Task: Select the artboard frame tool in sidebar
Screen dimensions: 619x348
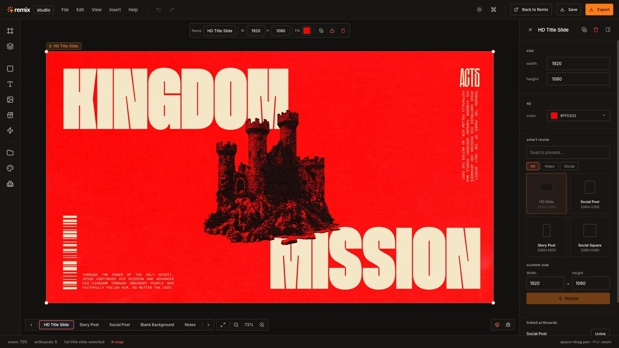Action: pos(10,31)
